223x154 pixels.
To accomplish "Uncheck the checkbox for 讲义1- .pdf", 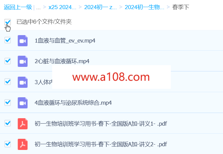I will (x=7, y=123).
